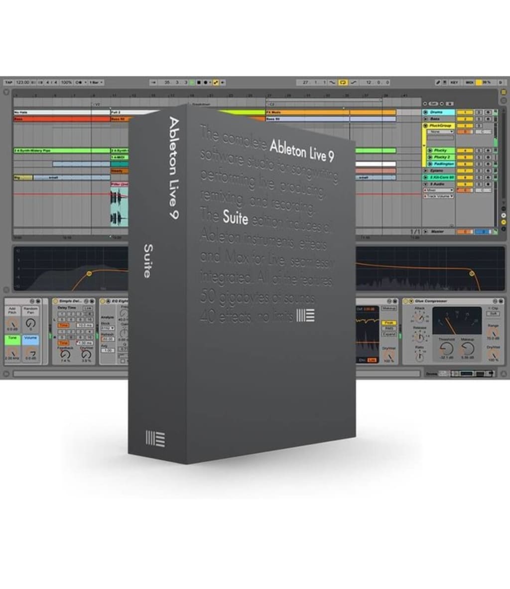The image size is (510, 589).
Task: Unfold the Drums track triangle
Action: pos(425,112)
